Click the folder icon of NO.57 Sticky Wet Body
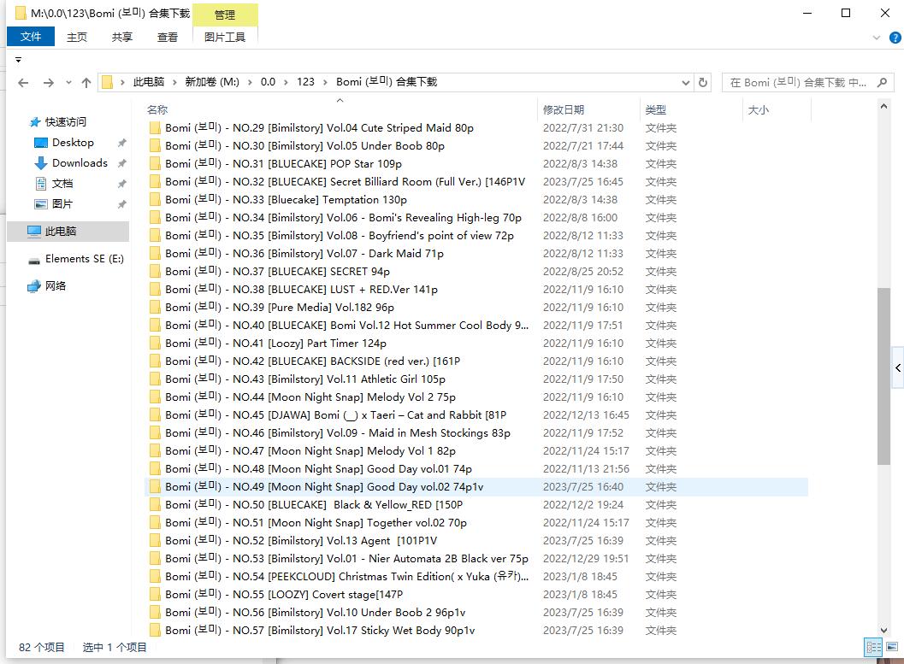 [155, 630]
